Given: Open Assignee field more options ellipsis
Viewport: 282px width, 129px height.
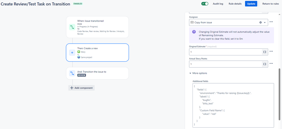Looking at the screenshot, I should point(271,22).
